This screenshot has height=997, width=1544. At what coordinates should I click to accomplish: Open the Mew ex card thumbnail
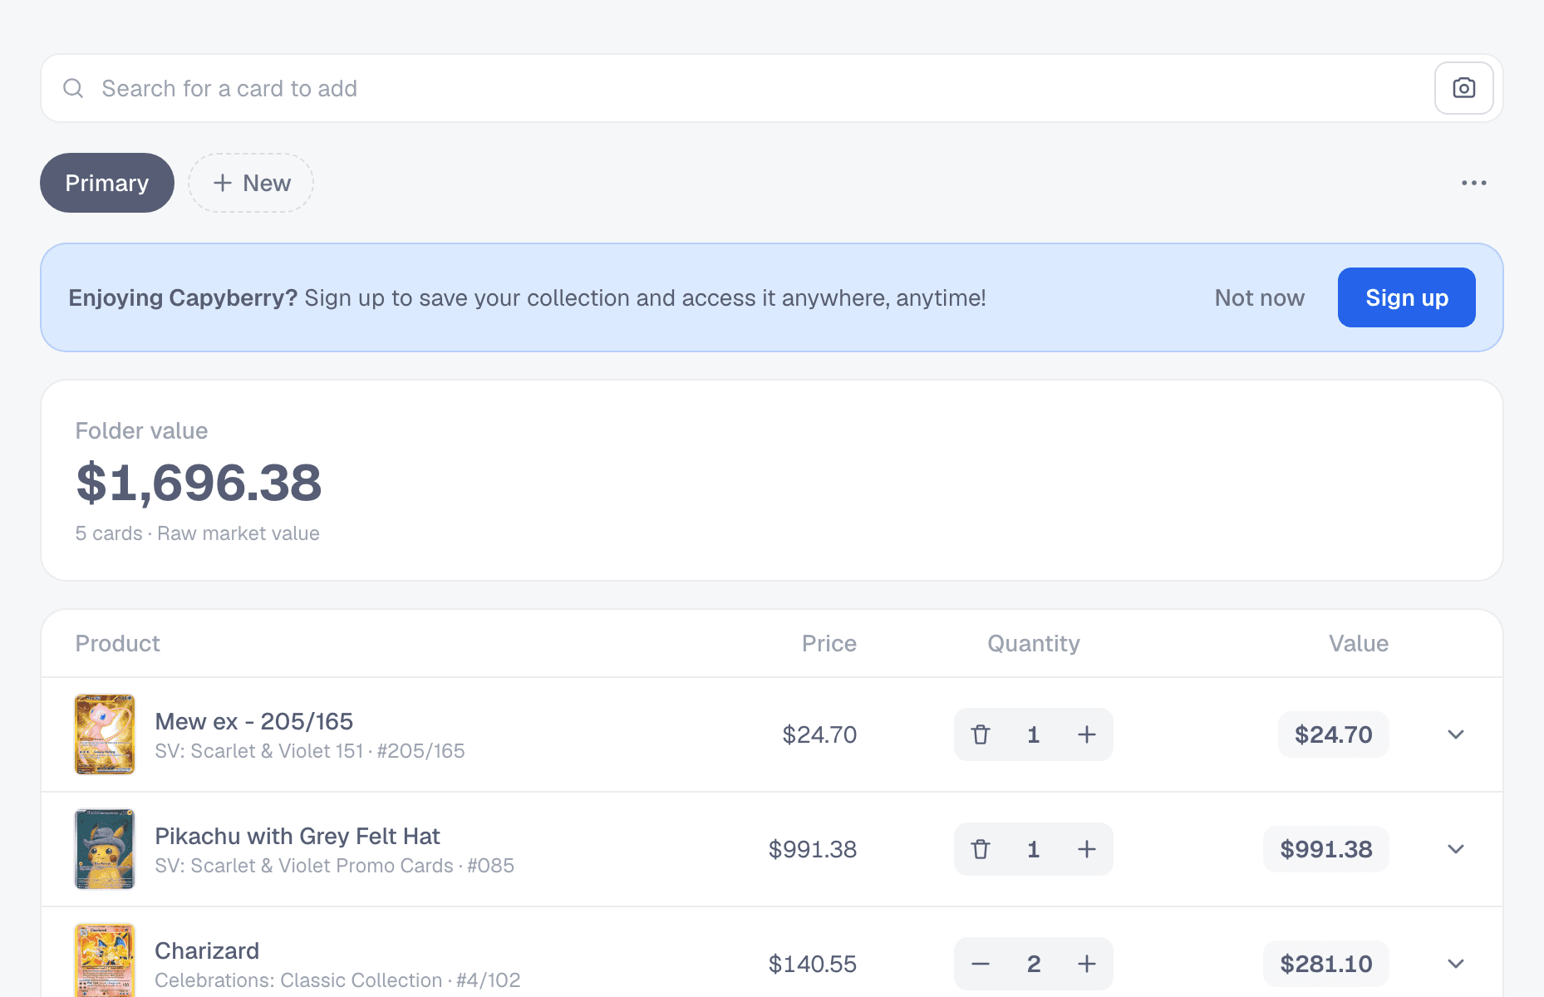pyautogui.click(x=105, y=734)
